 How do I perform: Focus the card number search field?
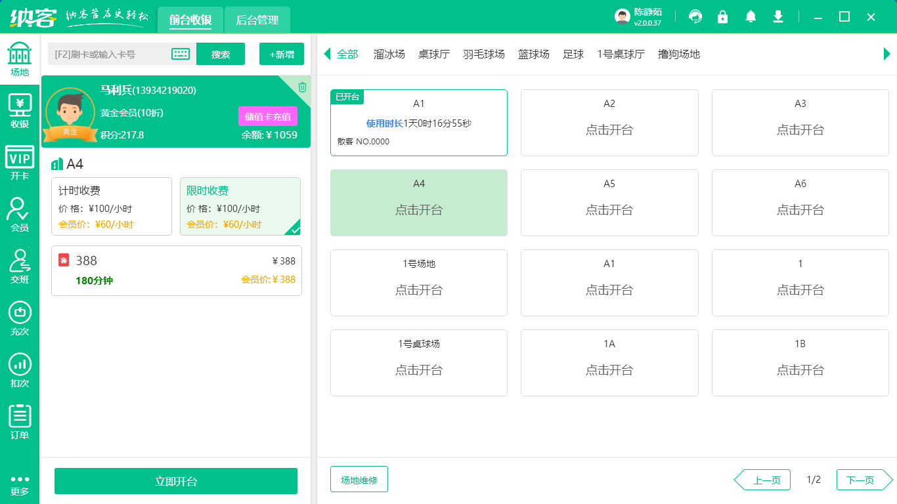click(108, 54)
